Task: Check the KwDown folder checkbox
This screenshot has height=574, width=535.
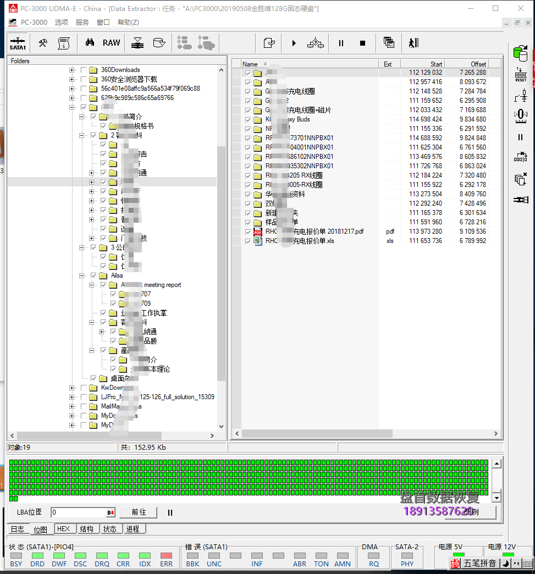Action: (84, 388)
